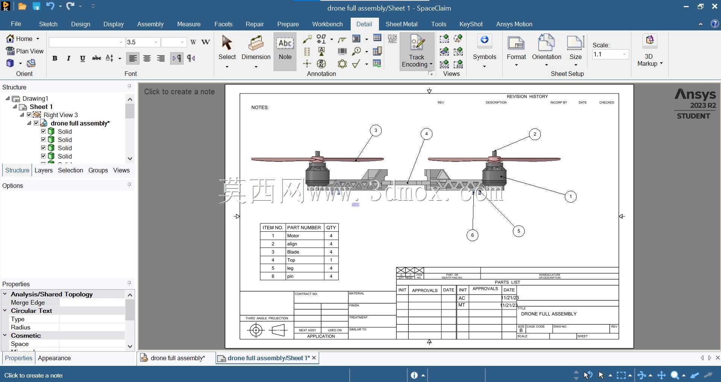Click the note leader annotation icon
721x382 pixels.
(x=307, y=39)
